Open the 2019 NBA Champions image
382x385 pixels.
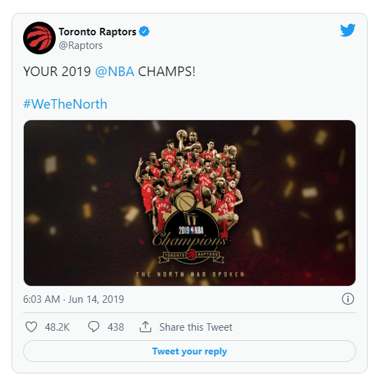click(x=190, y=203)
